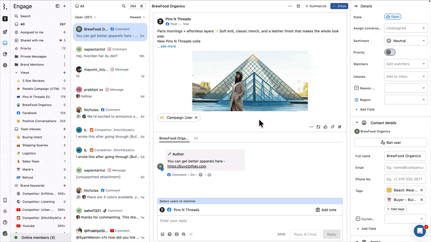The width and height of the screenshot is (431, 242).
Task: Open search in the conversation list header
Action: (124, 6)
